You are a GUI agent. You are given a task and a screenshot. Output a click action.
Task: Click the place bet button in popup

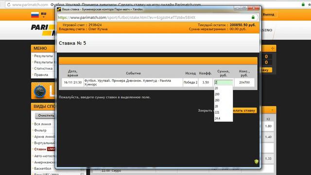click(245, 110)
